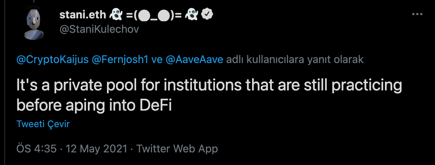435x165 pixels.
Task: Open the Twitter Web App source link
Action: pyautogui.click(x=177, y=148)
